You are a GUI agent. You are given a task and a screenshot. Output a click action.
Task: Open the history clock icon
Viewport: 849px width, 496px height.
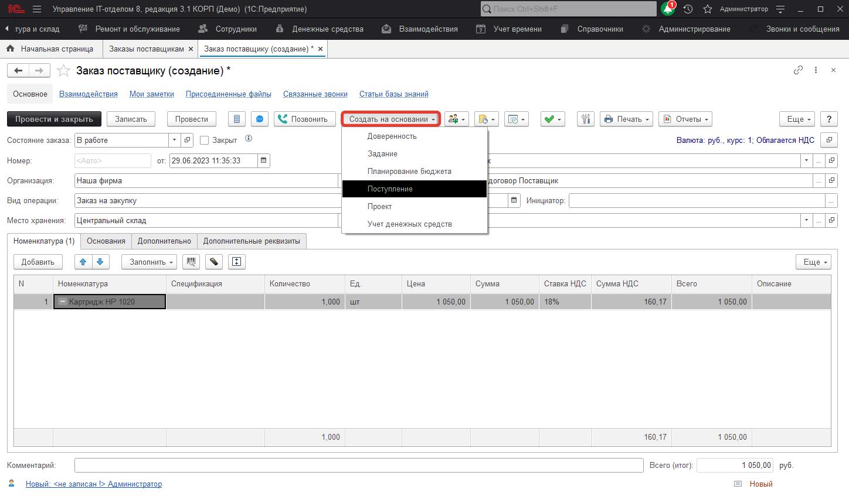coord(688,9)
